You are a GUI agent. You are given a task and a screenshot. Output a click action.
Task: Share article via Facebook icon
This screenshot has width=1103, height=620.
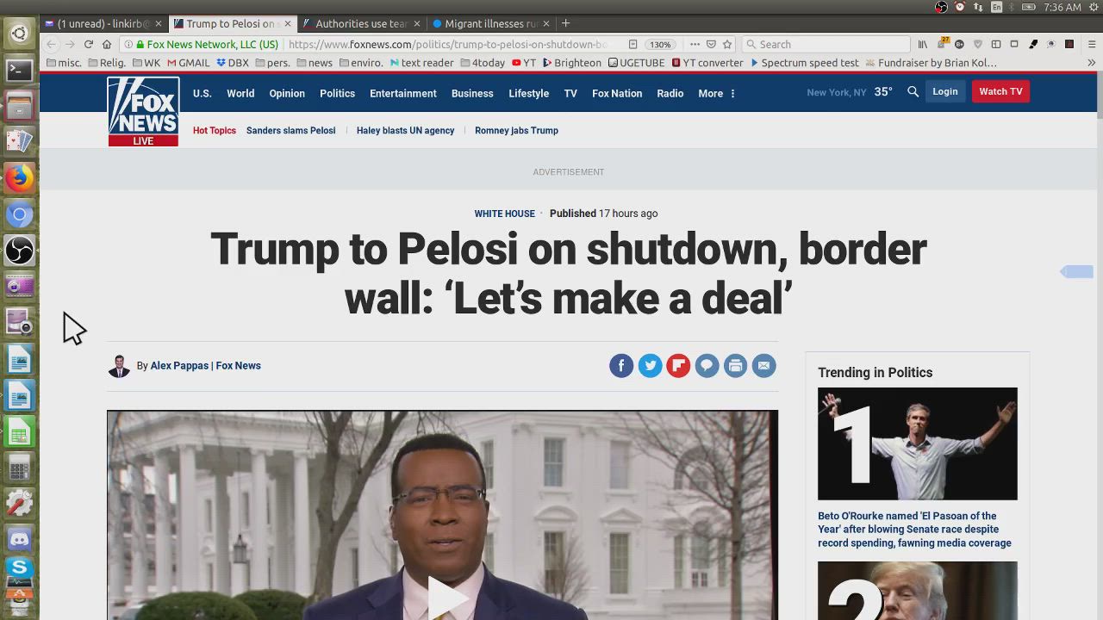621,366
